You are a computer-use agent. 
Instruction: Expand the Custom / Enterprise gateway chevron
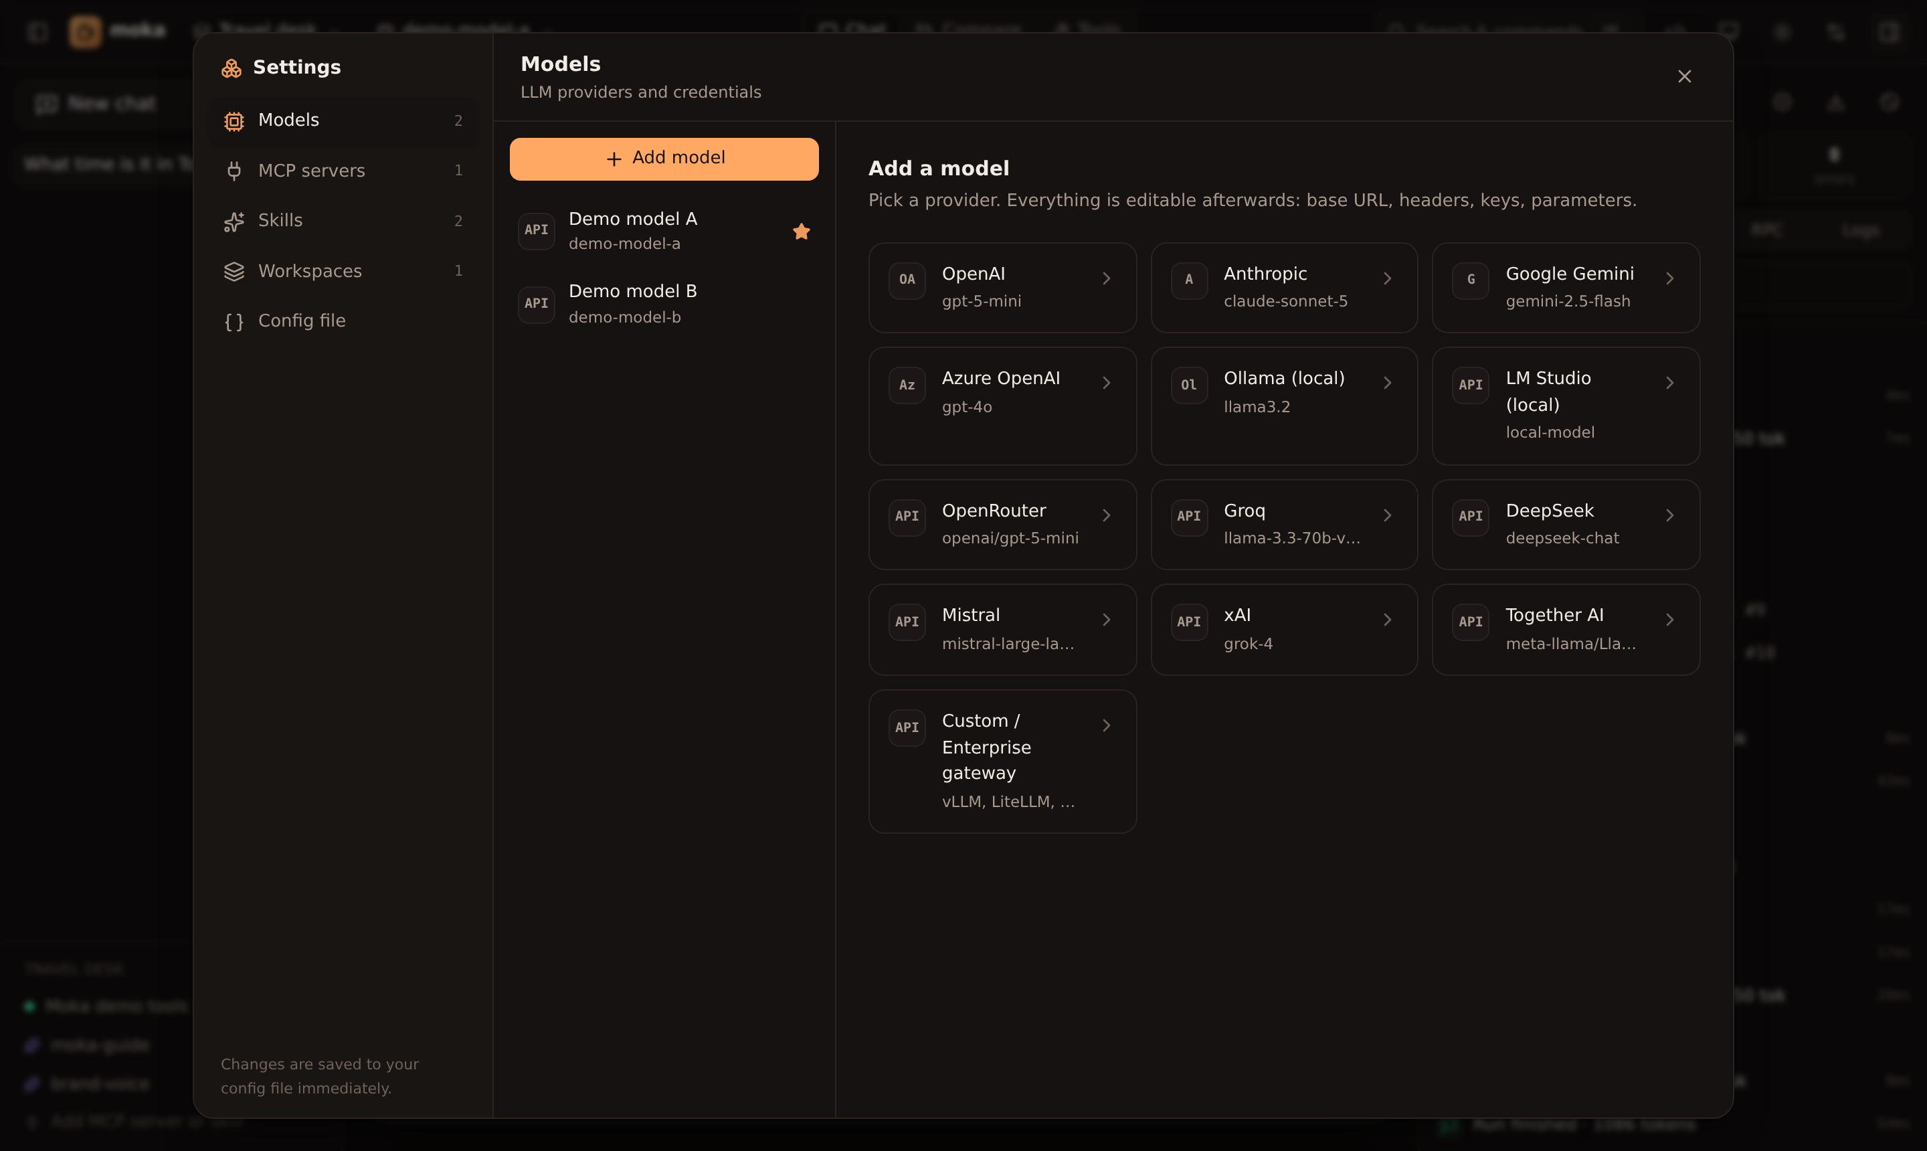(1107, 725)
